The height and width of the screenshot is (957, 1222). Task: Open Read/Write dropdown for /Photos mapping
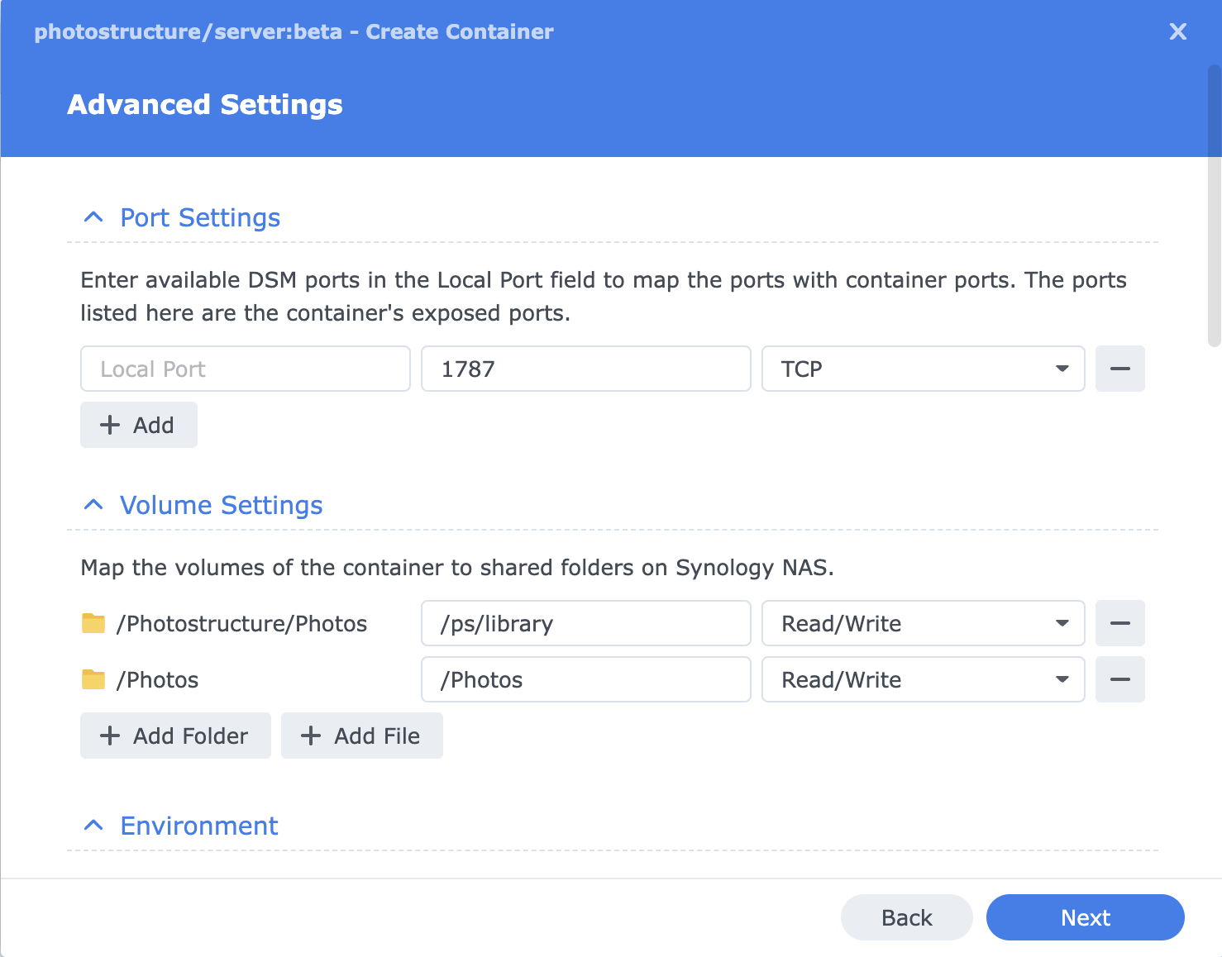point(1062,679)
